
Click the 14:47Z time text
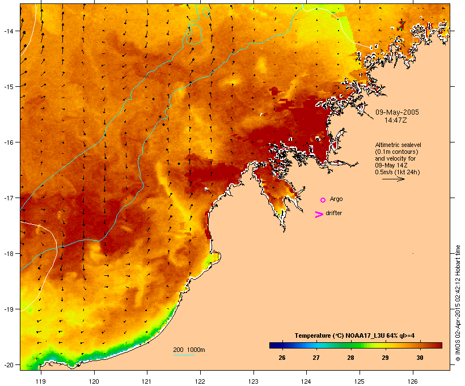(396, 120)
